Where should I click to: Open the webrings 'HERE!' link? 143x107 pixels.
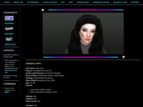pyautogui.click(x=7, y=92)
